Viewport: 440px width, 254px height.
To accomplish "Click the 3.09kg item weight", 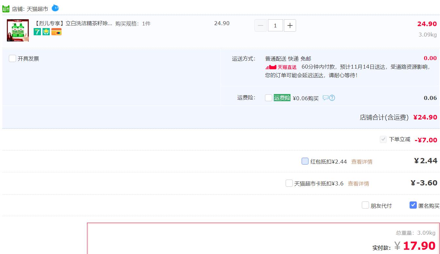I will pyautogui.click(x=428, y=35).
